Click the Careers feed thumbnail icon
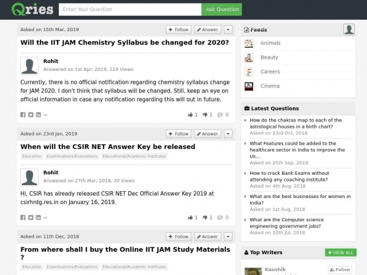This screenshot has width=367, height=275. [x=249, y=72]
